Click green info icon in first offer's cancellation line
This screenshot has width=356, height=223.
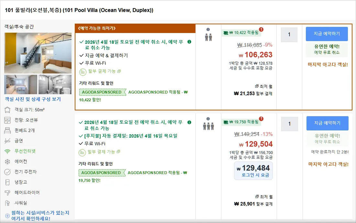[x=189, y=42]
